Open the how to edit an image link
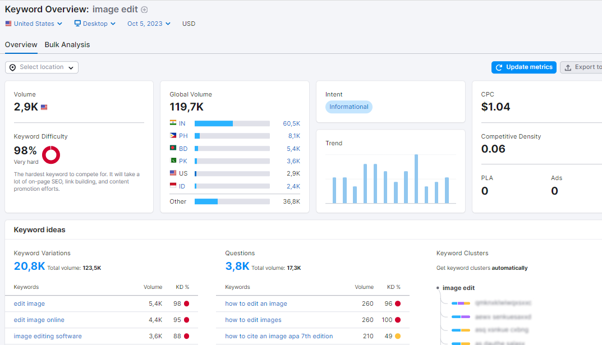Screen dimensions: 602x345 [256, 303]
